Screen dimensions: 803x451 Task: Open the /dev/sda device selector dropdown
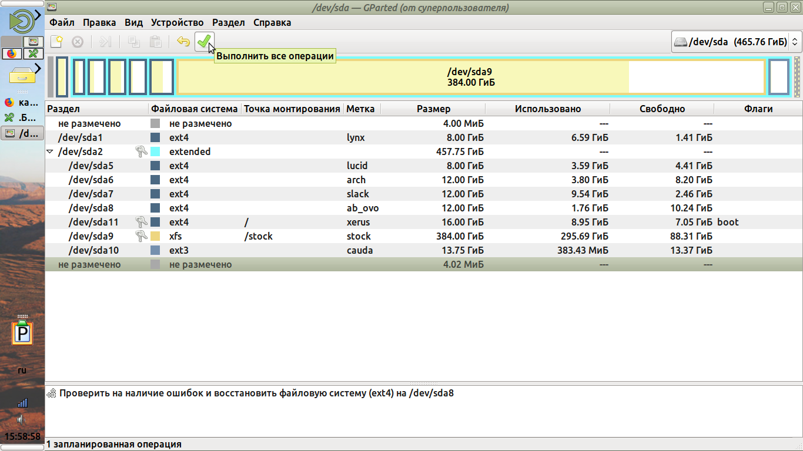pos(737,42)
